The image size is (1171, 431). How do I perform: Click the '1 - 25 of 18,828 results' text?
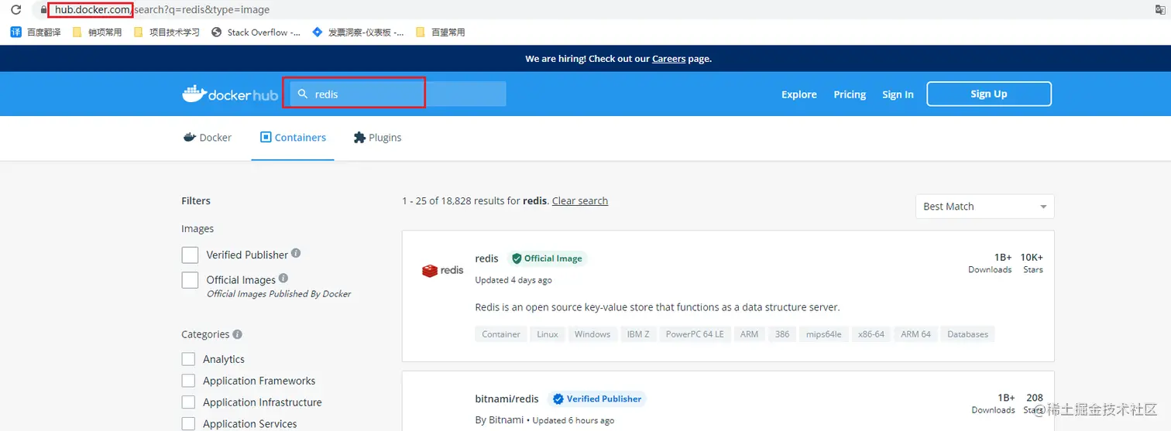(476, 201)
